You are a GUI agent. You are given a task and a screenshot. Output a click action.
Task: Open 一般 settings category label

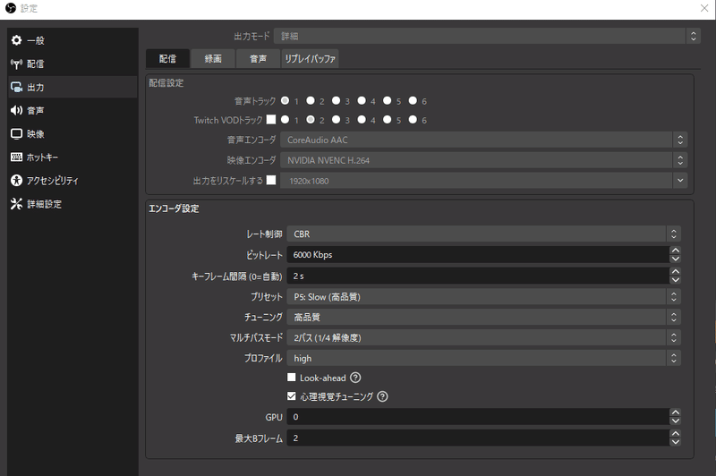click(36, 40)
